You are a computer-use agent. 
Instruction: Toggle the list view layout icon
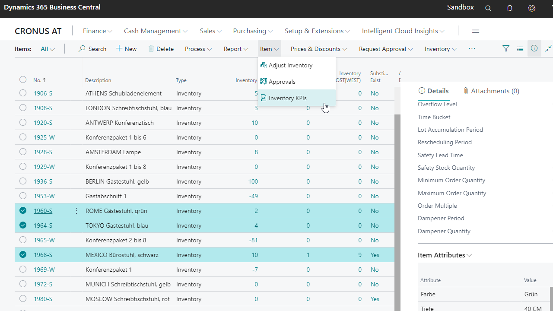(x=520, y=49)
